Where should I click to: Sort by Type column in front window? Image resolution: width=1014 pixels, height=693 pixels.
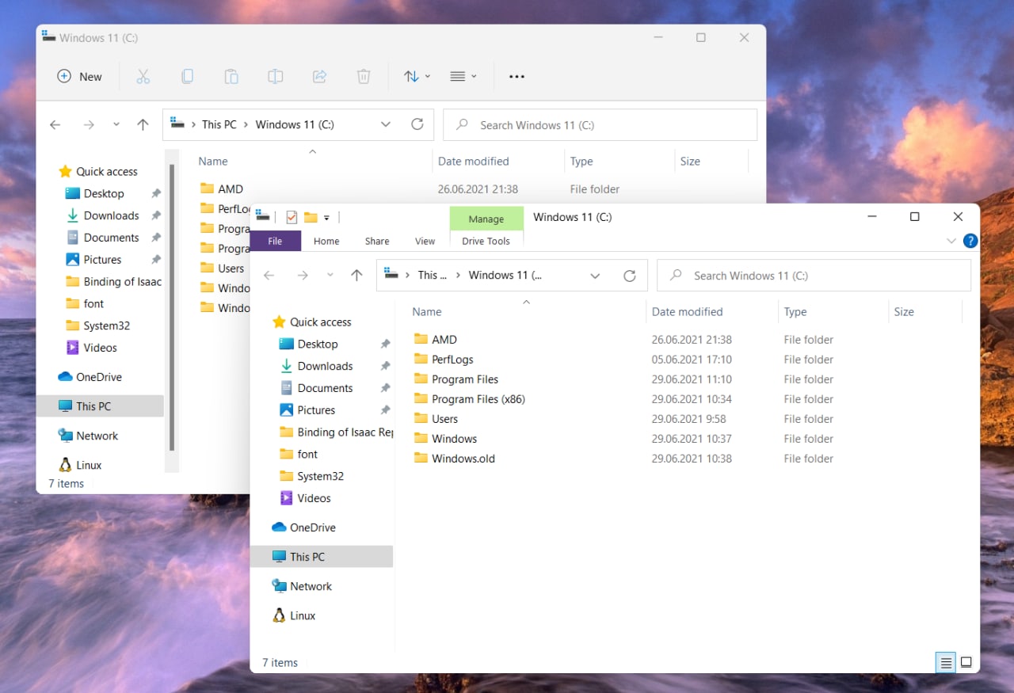(x=795, y=311)
